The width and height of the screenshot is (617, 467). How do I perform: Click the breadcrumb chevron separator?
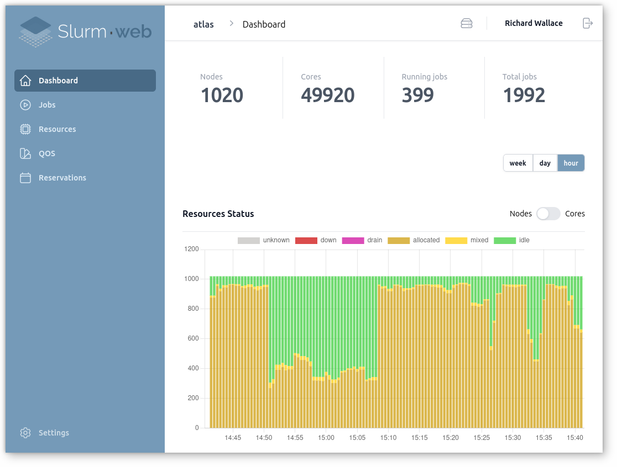231,24
